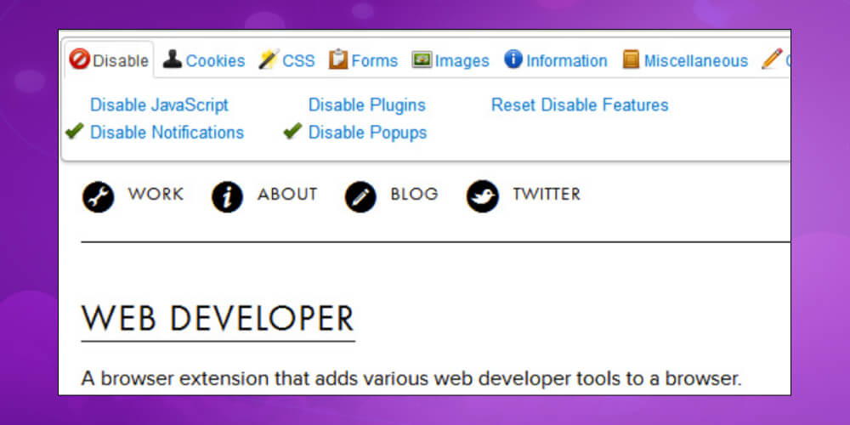Switch to the CSS tab
850x425 pixels.
coord(286,60)
